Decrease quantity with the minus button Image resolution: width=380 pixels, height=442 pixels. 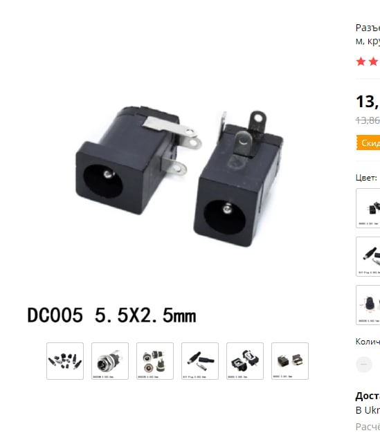coord(364,365)
